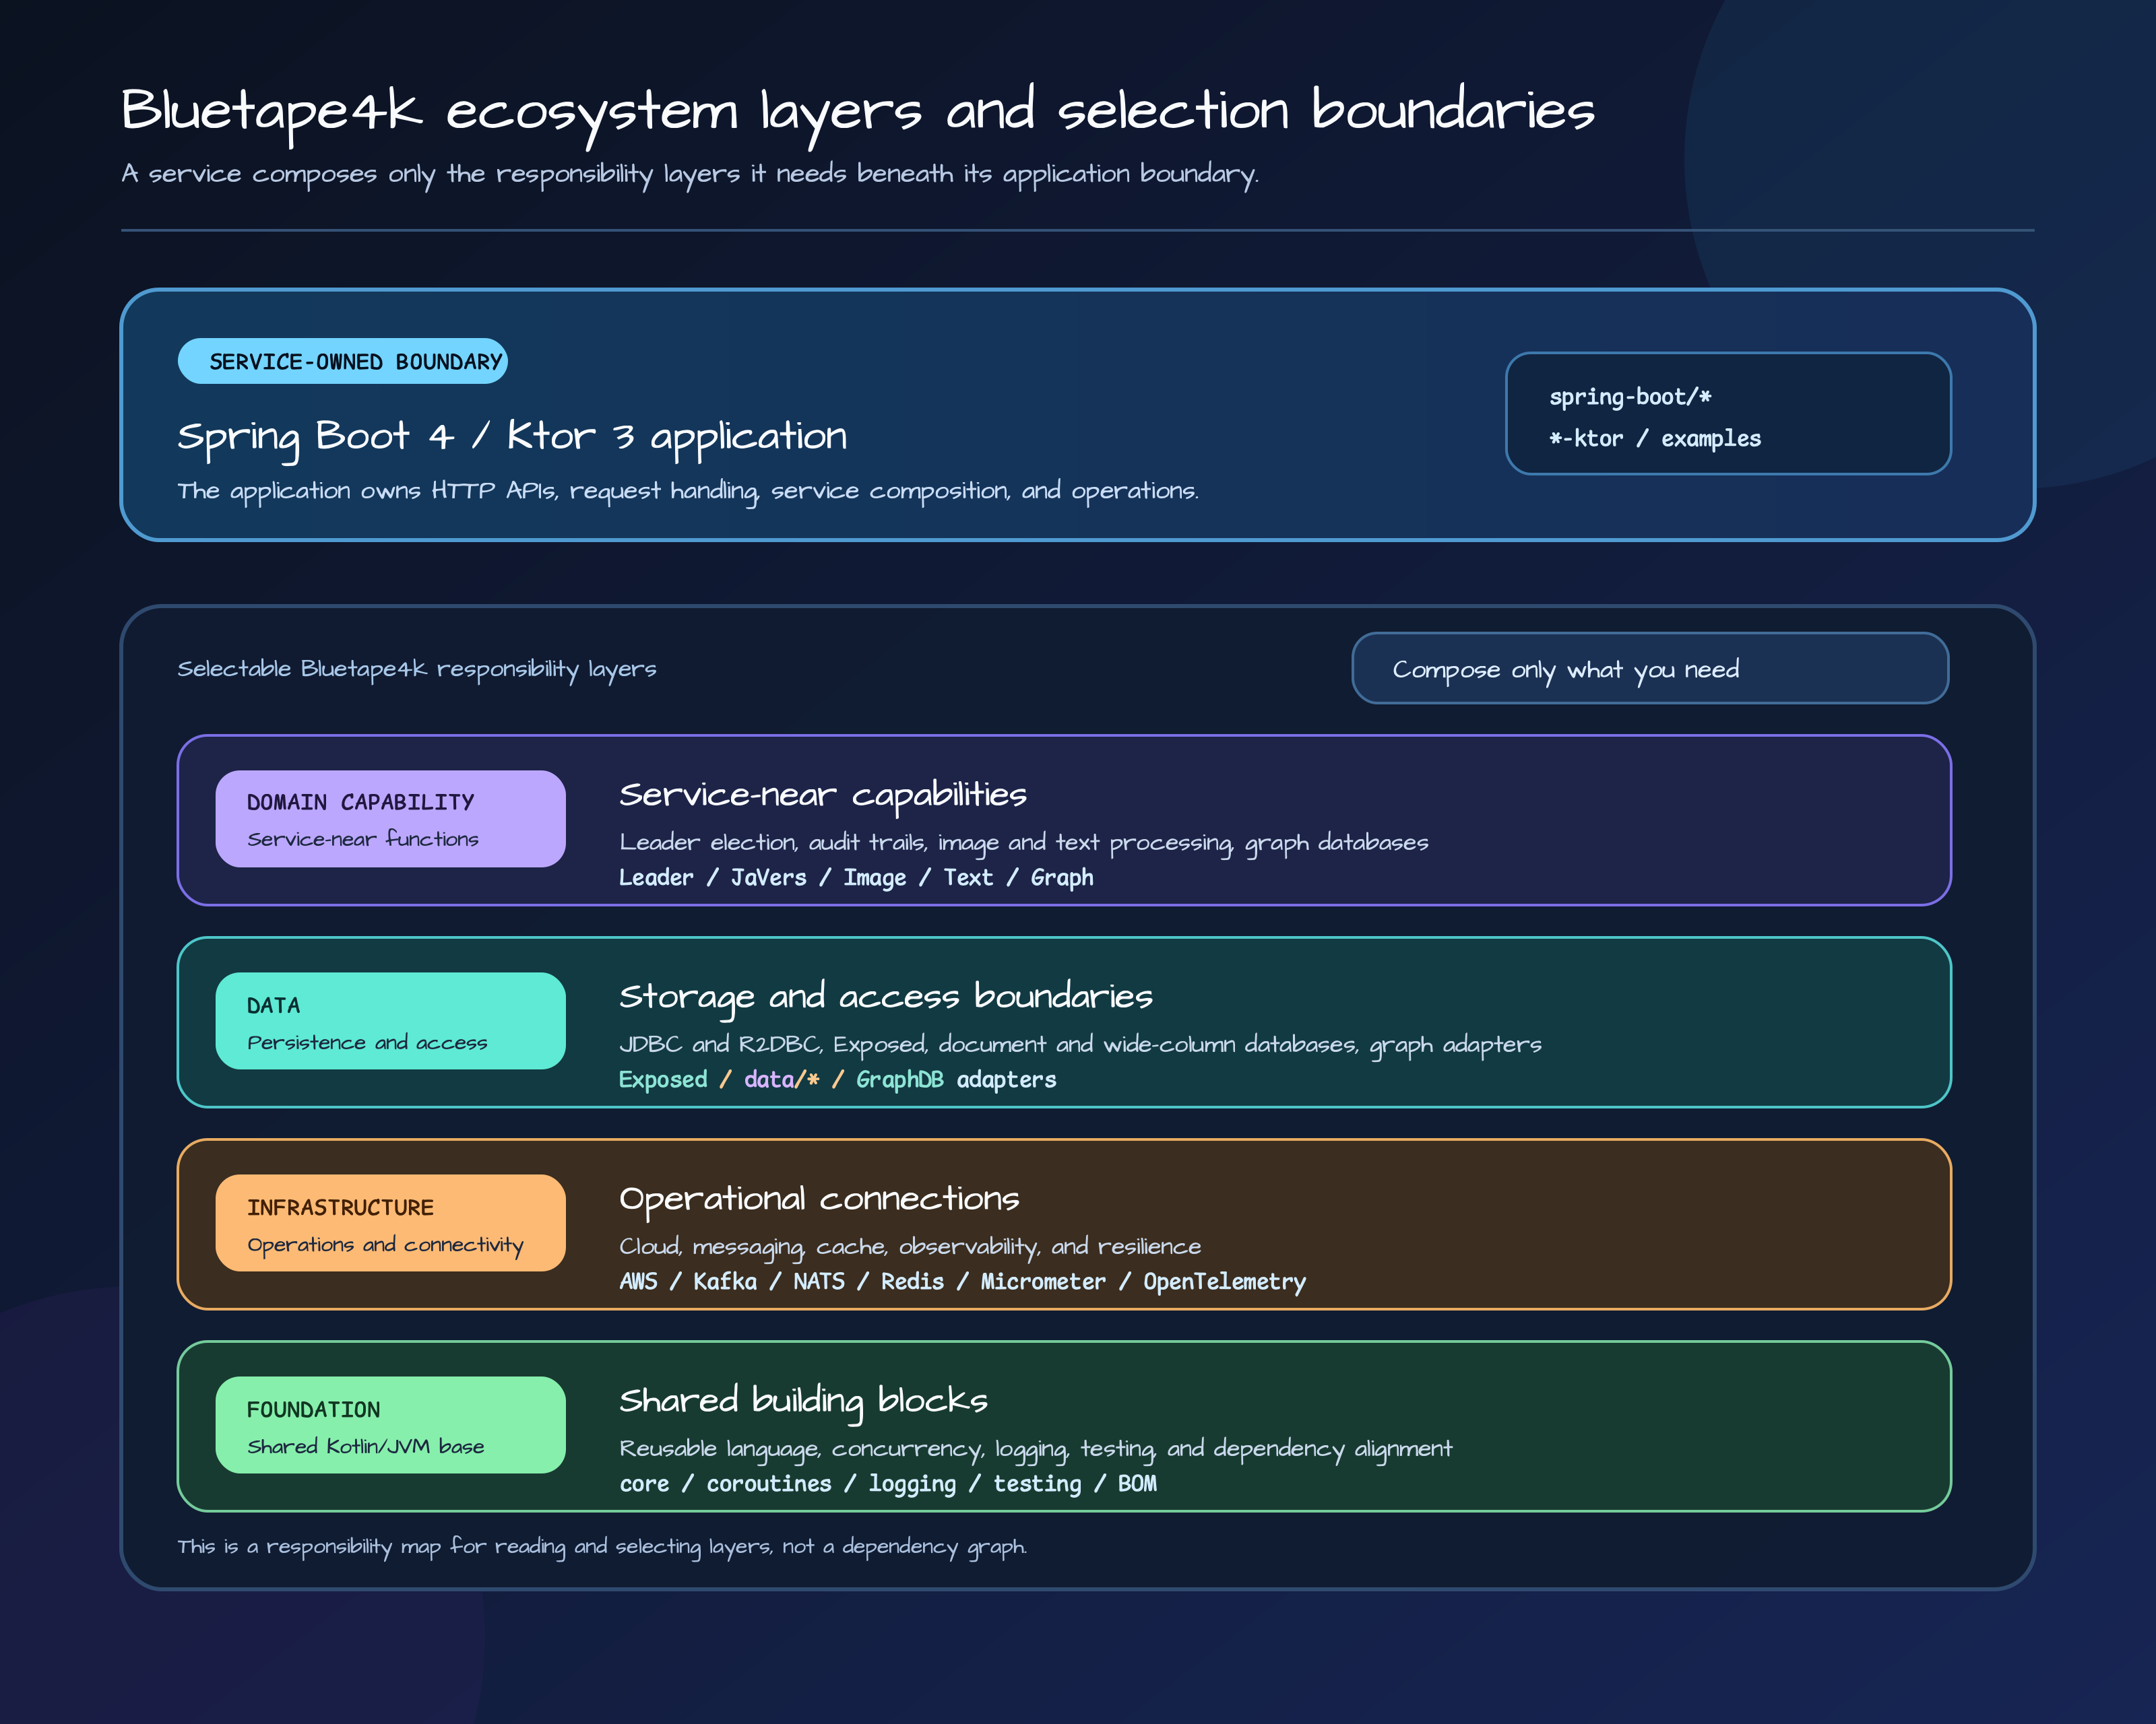Click the spring-boot/* module box
The image size is (2156, 1724).
coord(1728,413)
